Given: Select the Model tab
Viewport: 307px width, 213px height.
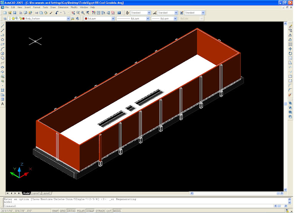Looking at the screenshot, I should click(26, 193).
